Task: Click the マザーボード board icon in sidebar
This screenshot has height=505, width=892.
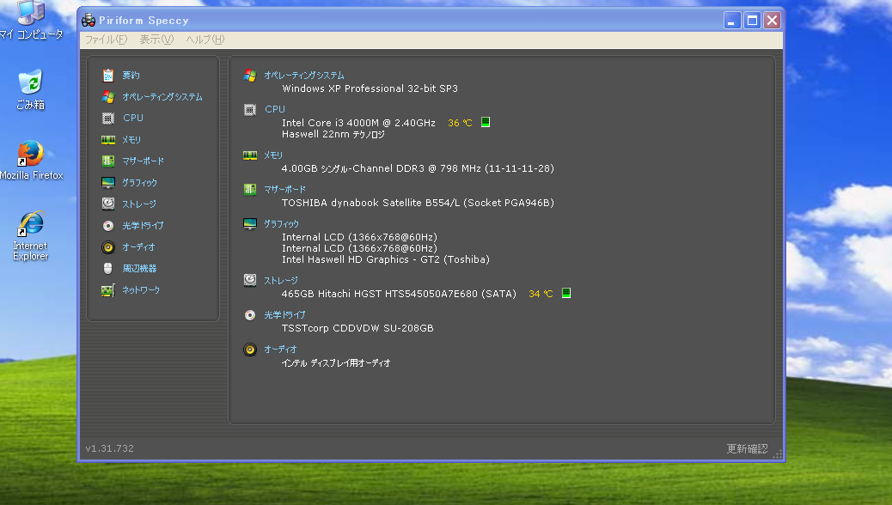Action: tap(108, 161)
